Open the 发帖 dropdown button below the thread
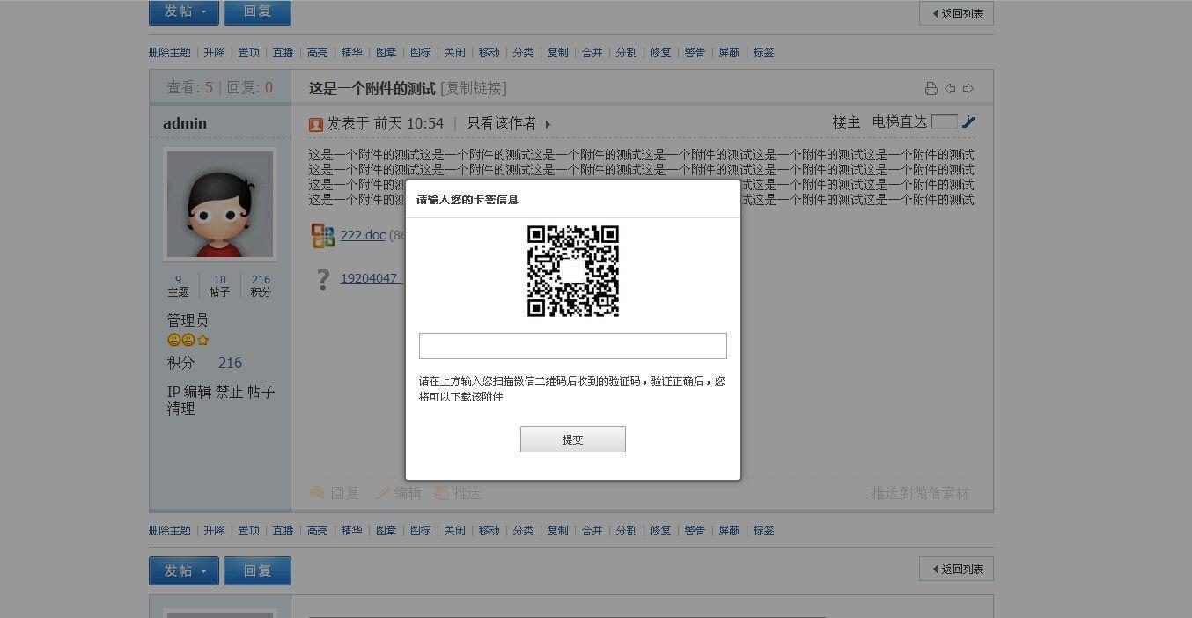1192x618 pixels. [x=184, y=570]
